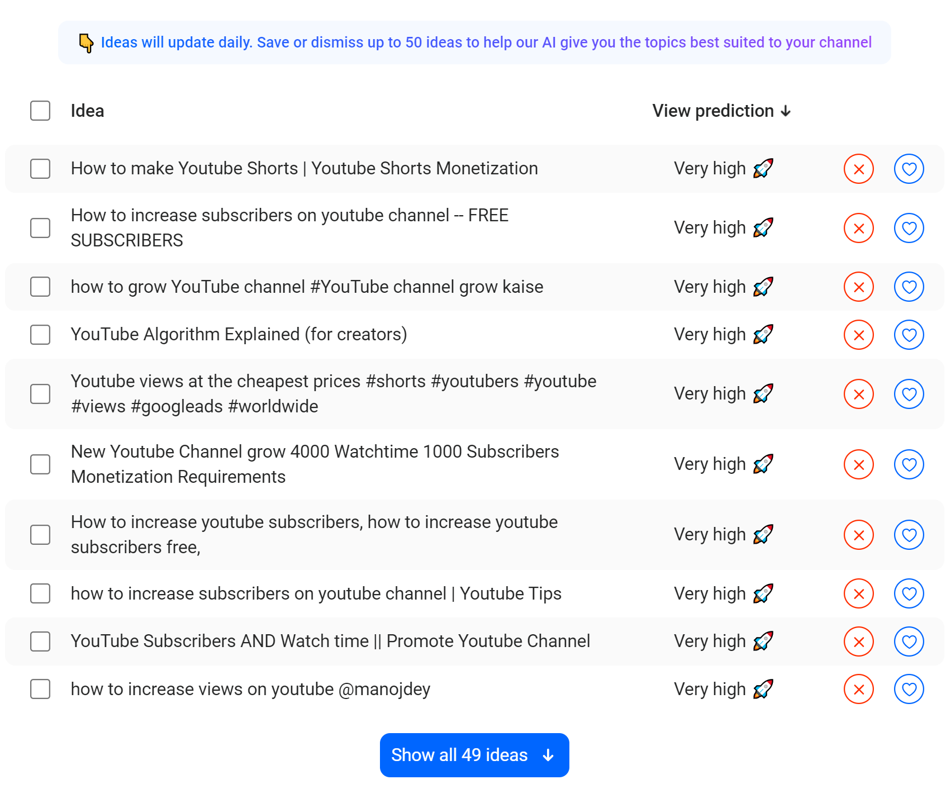Save the YouTube Algorithm Explained idea

coord(909,335)
